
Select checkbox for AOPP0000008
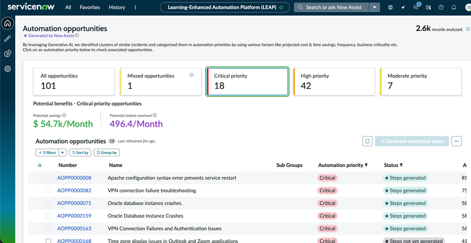coord(48,178)
